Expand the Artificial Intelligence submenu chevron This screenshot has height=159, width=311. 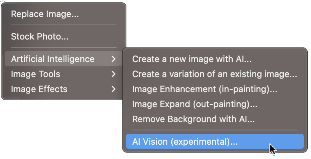[113, 59]
